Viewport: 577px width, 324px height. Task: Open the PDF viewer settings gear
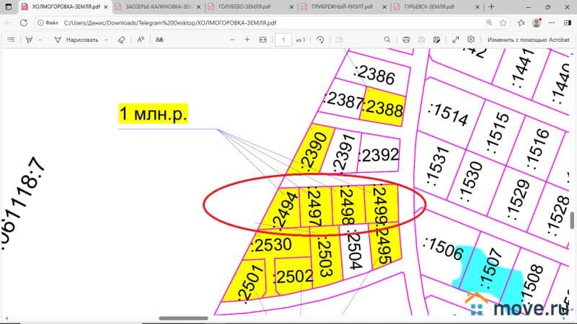coord(471,40)
